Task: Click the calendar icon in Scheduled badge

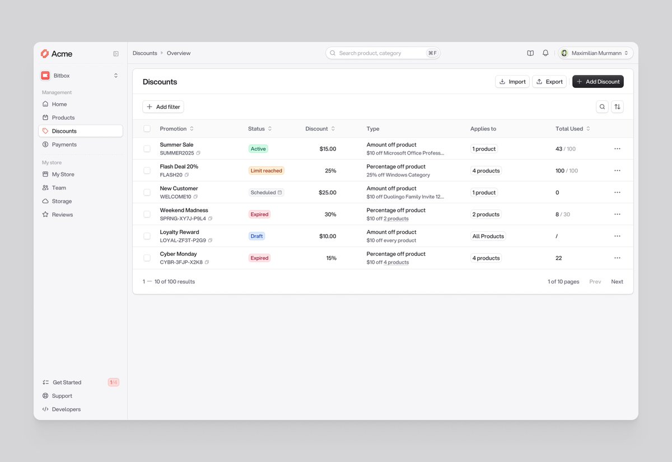Action: (x=280, y=193)
